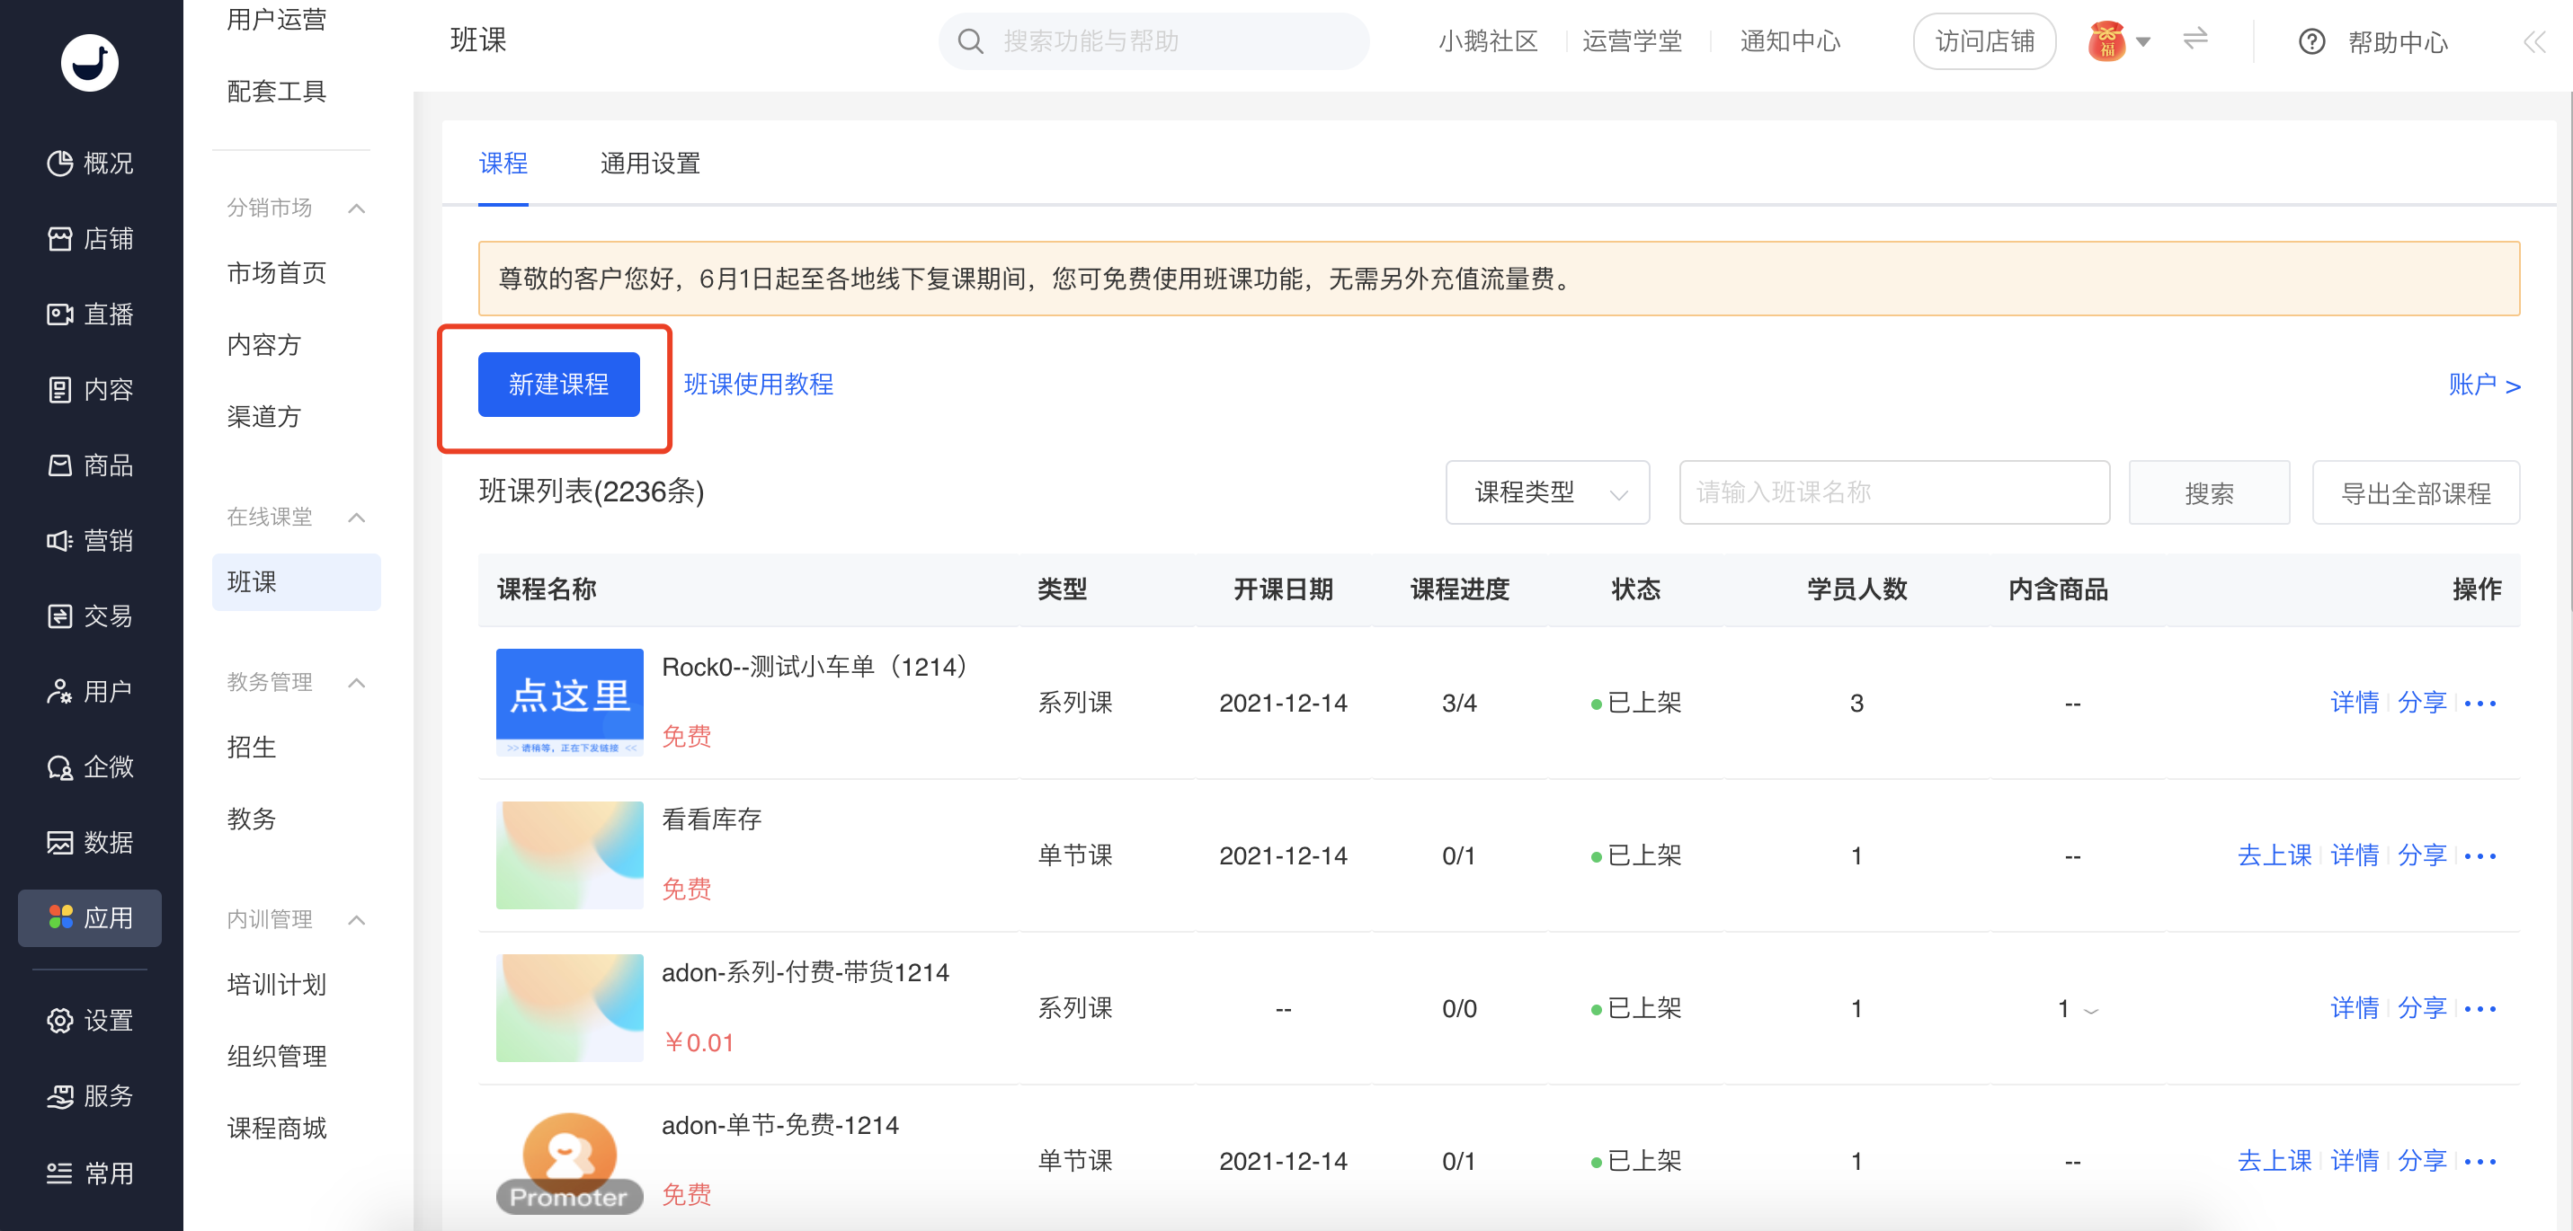
Task: Click the 访问店铺 button
Action: pyautogui.click(x=1983, y=42)
